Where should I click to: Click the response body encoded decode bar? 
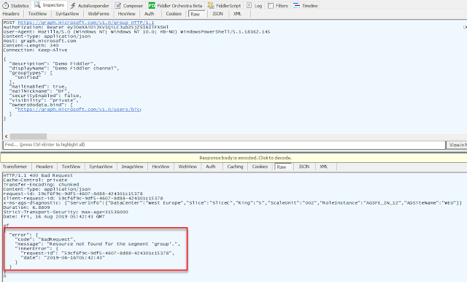coord(233,158)
